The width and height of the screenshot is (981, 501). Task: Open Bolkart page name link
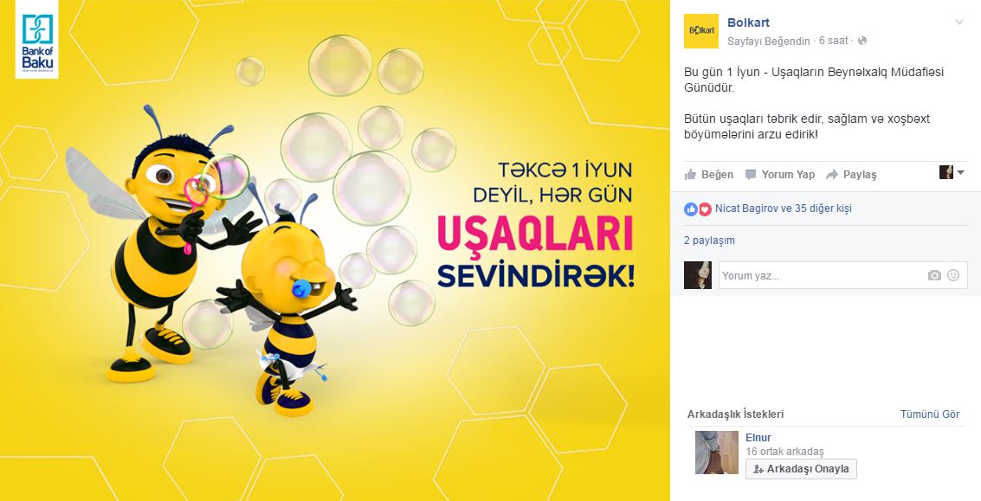click(748, 22)
